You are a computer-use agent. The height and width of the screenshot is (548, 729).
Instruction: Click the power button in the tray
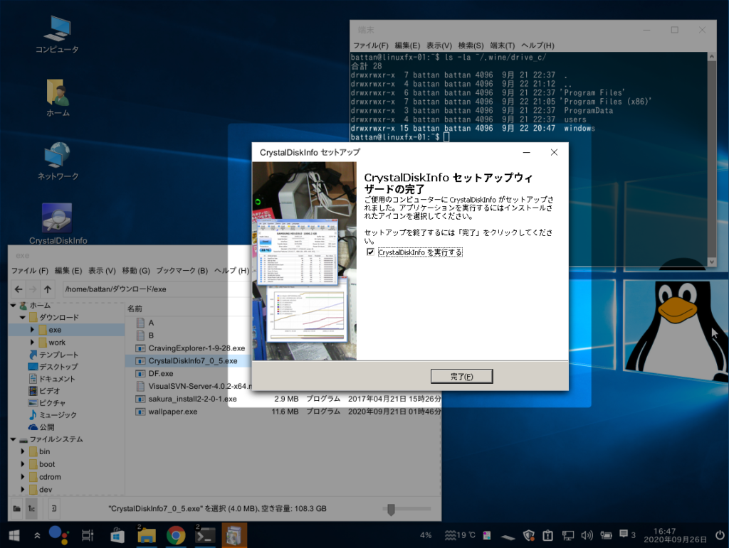point(720,535)
